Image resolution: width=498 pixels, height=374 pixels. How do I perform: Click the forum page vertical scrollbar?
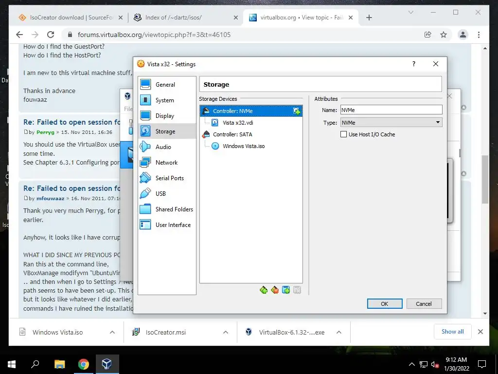[485, 179]
